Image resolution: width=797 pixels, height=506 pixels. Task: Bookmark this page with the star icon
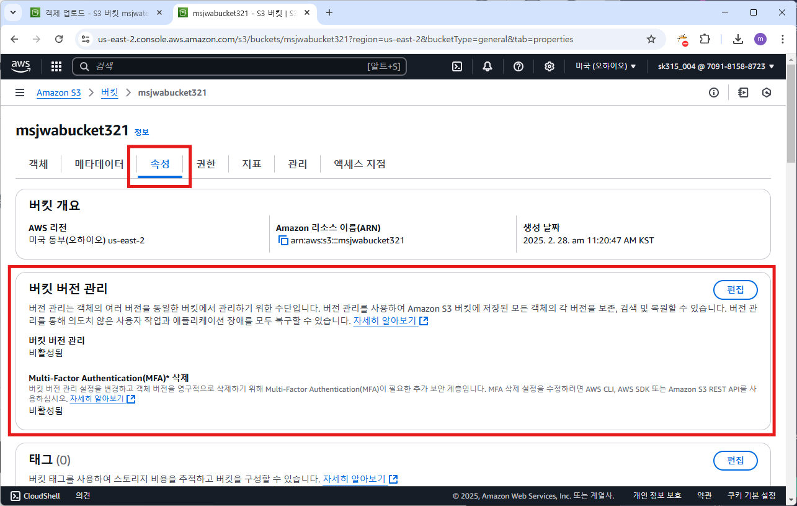pyautogui.click(x=651, y=39)
